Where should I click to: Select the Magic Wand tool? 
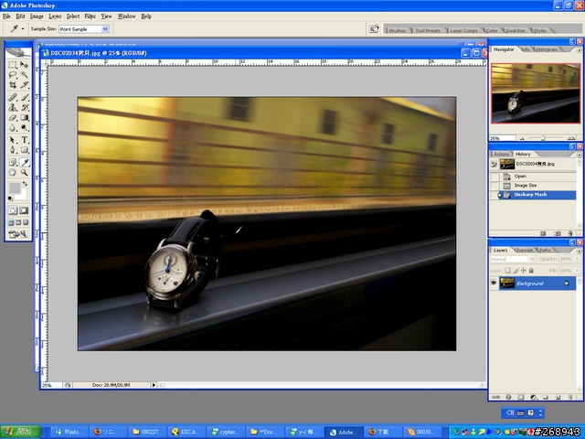(25, 75)
